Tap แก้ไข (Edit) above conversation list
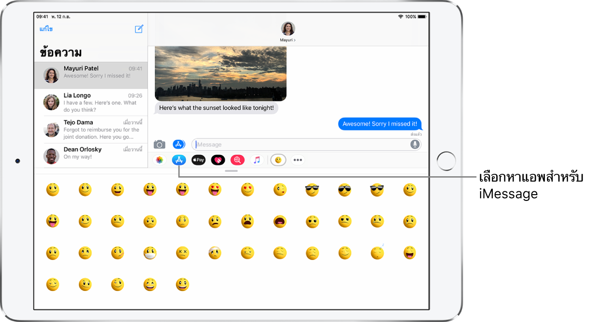This screenshot has height=322, width=589. [x=46, y=29]
